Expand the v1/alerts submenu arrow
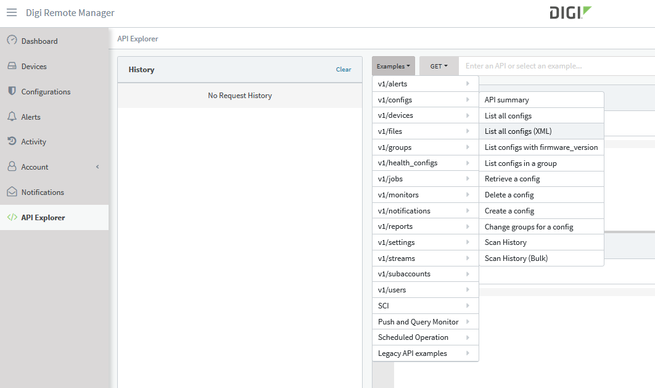The image size is (655, 388). pyautogui.click(x=468, y=83)
